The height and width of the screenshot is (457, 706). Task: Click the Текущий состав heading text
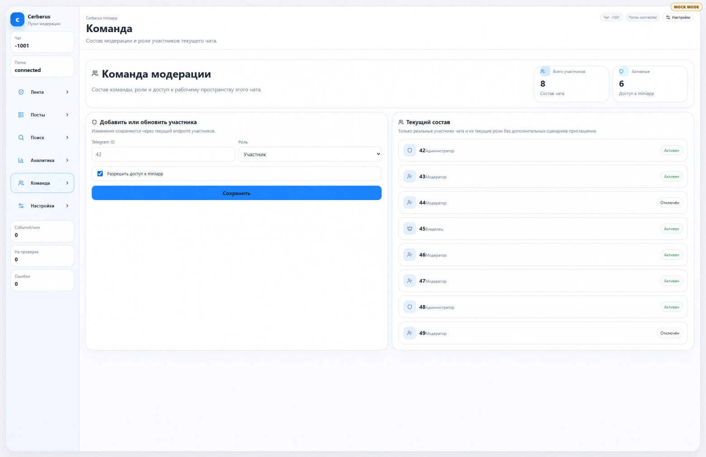[428, 122]
